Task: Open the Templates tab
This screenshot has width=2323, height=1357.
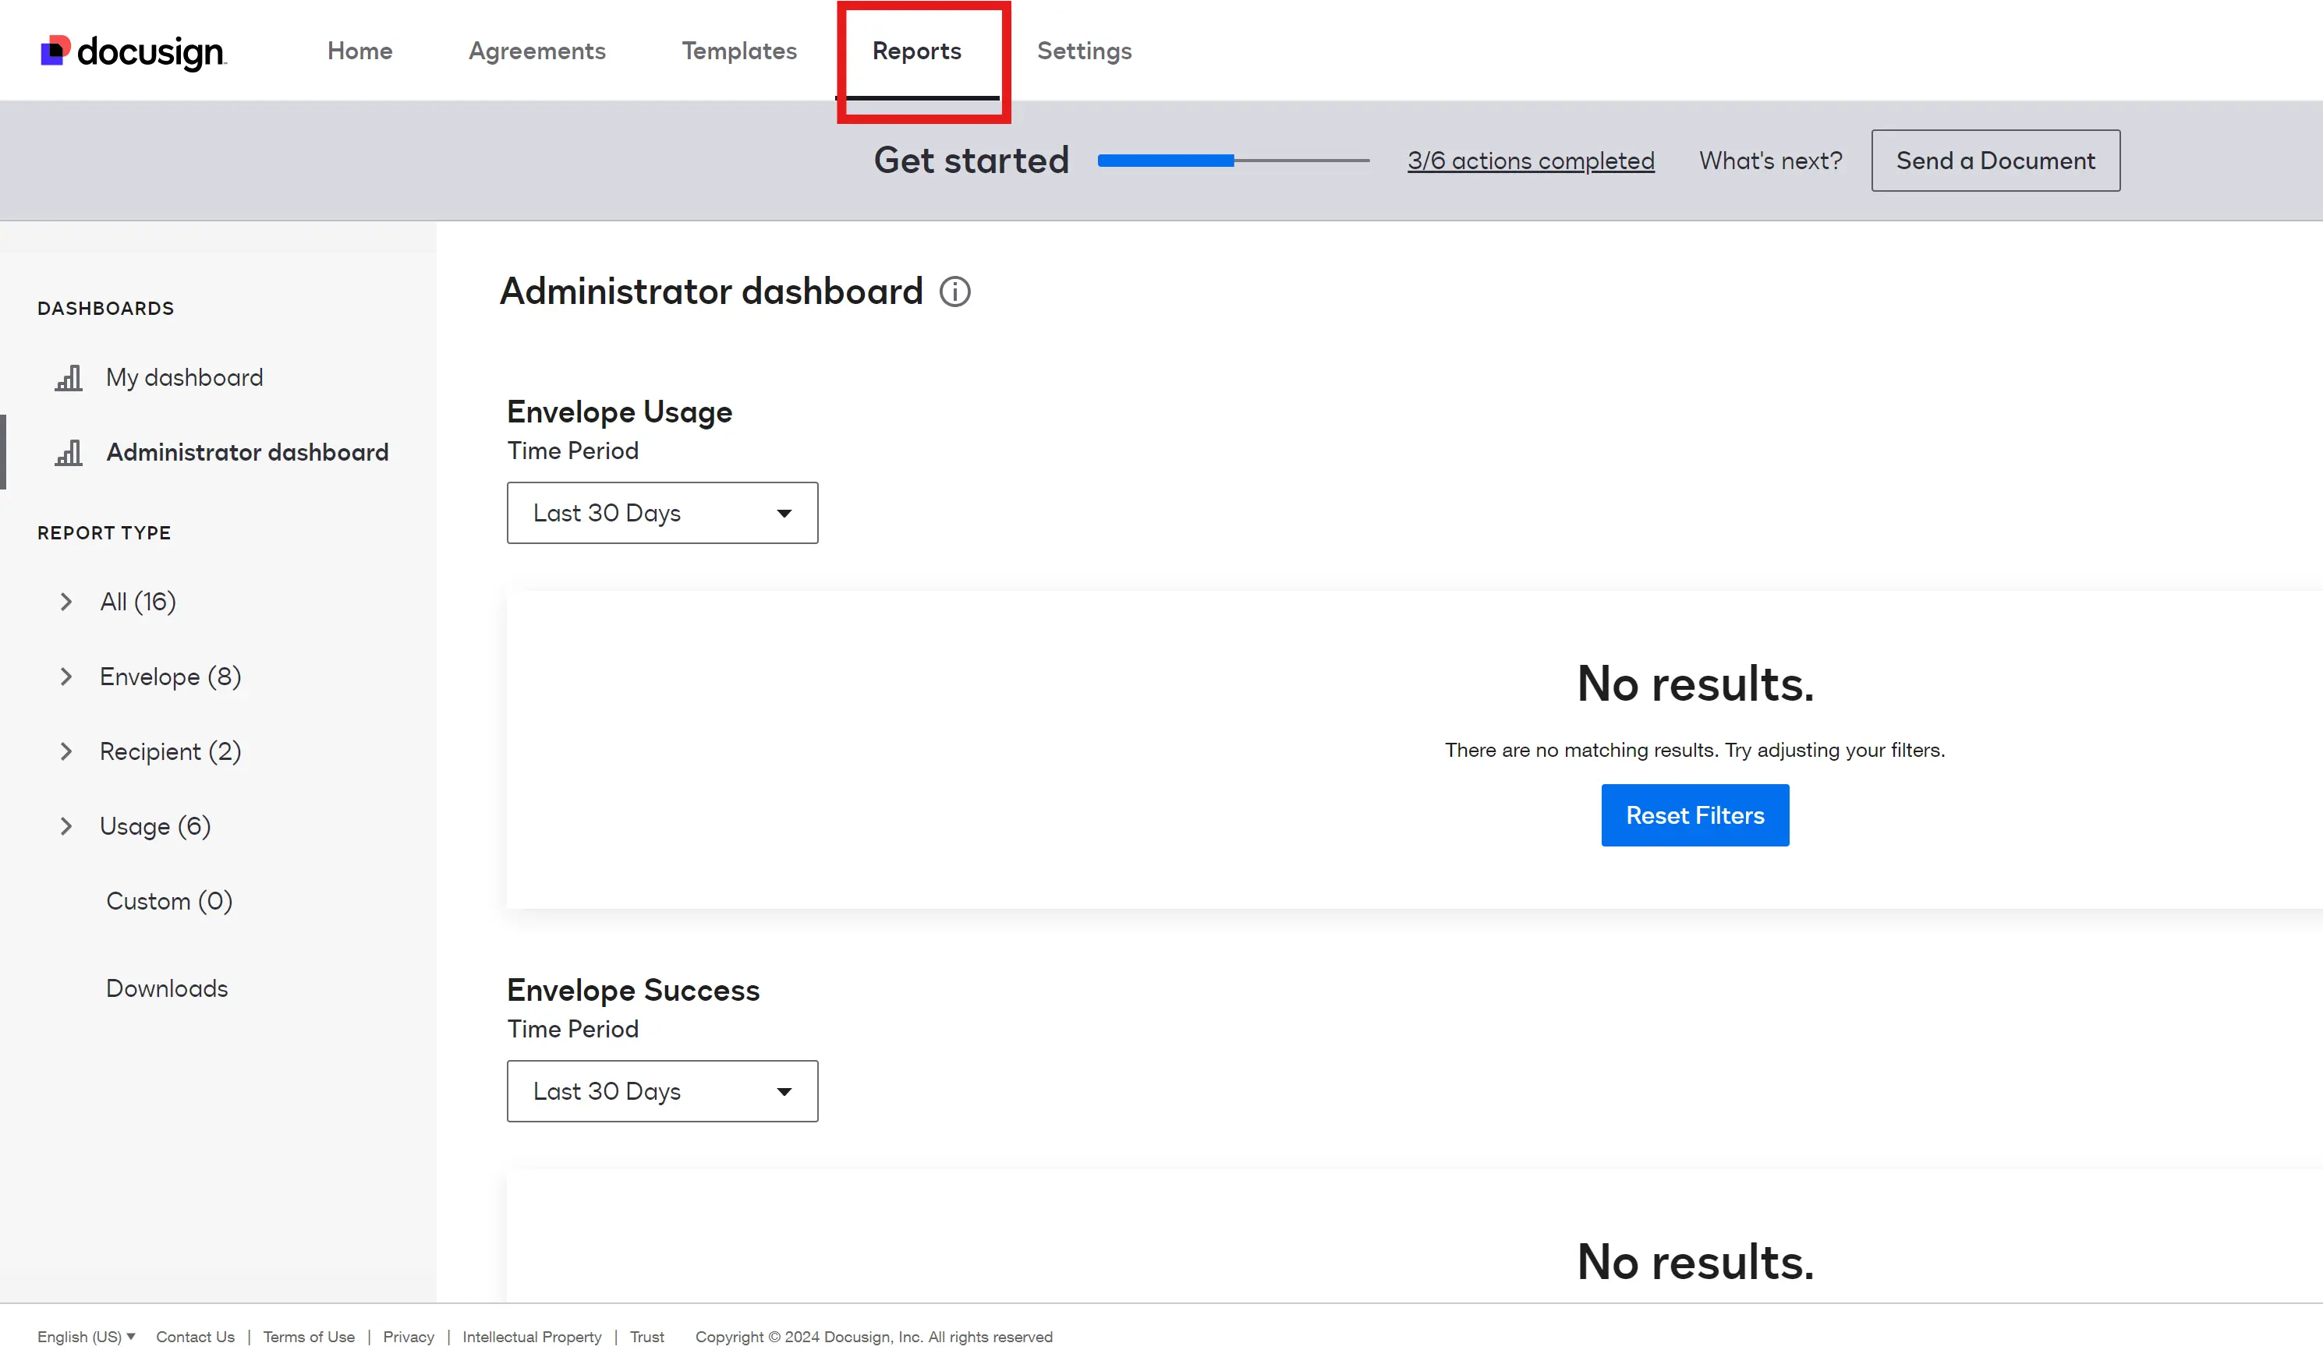Action: (738, 51)
